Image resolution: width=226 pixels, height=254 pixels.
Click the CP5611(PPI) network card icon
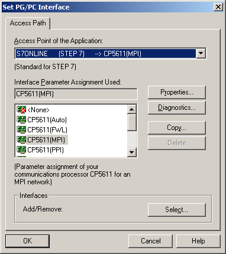point(21,150)
